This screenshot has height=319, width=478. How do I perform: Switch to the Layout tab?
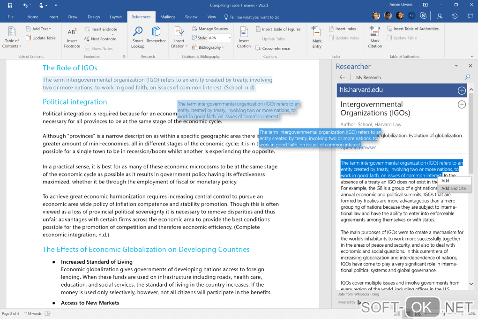point(116,17)
